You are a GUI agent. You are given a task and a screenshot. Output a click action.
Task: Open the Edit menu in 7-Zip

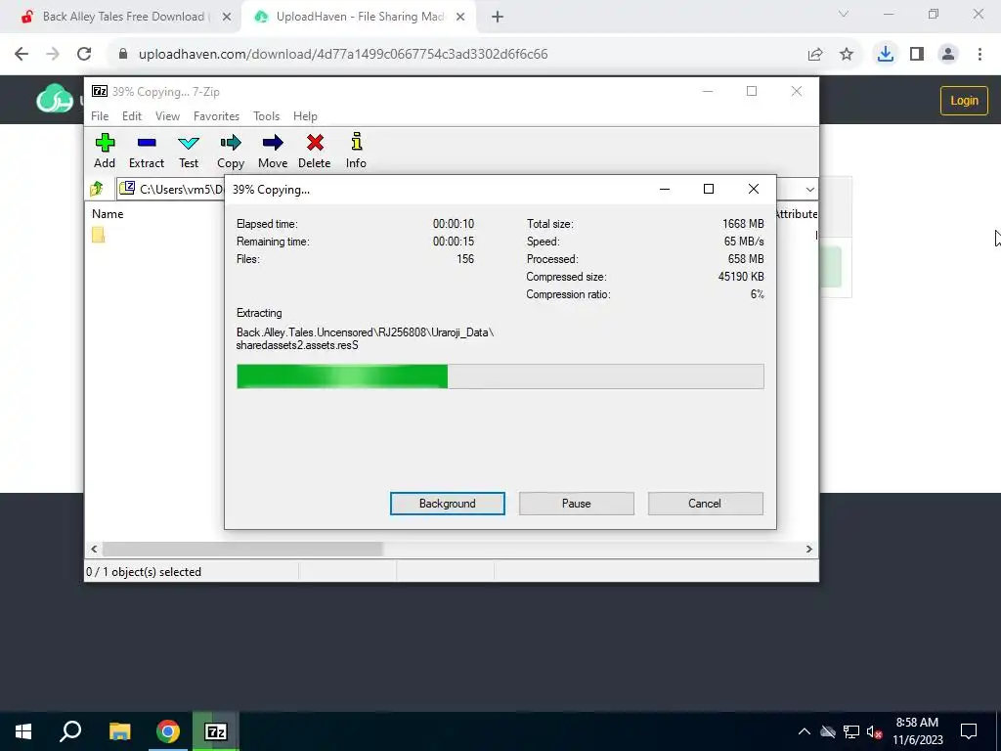pyautogui.click(x=132, y=116)
